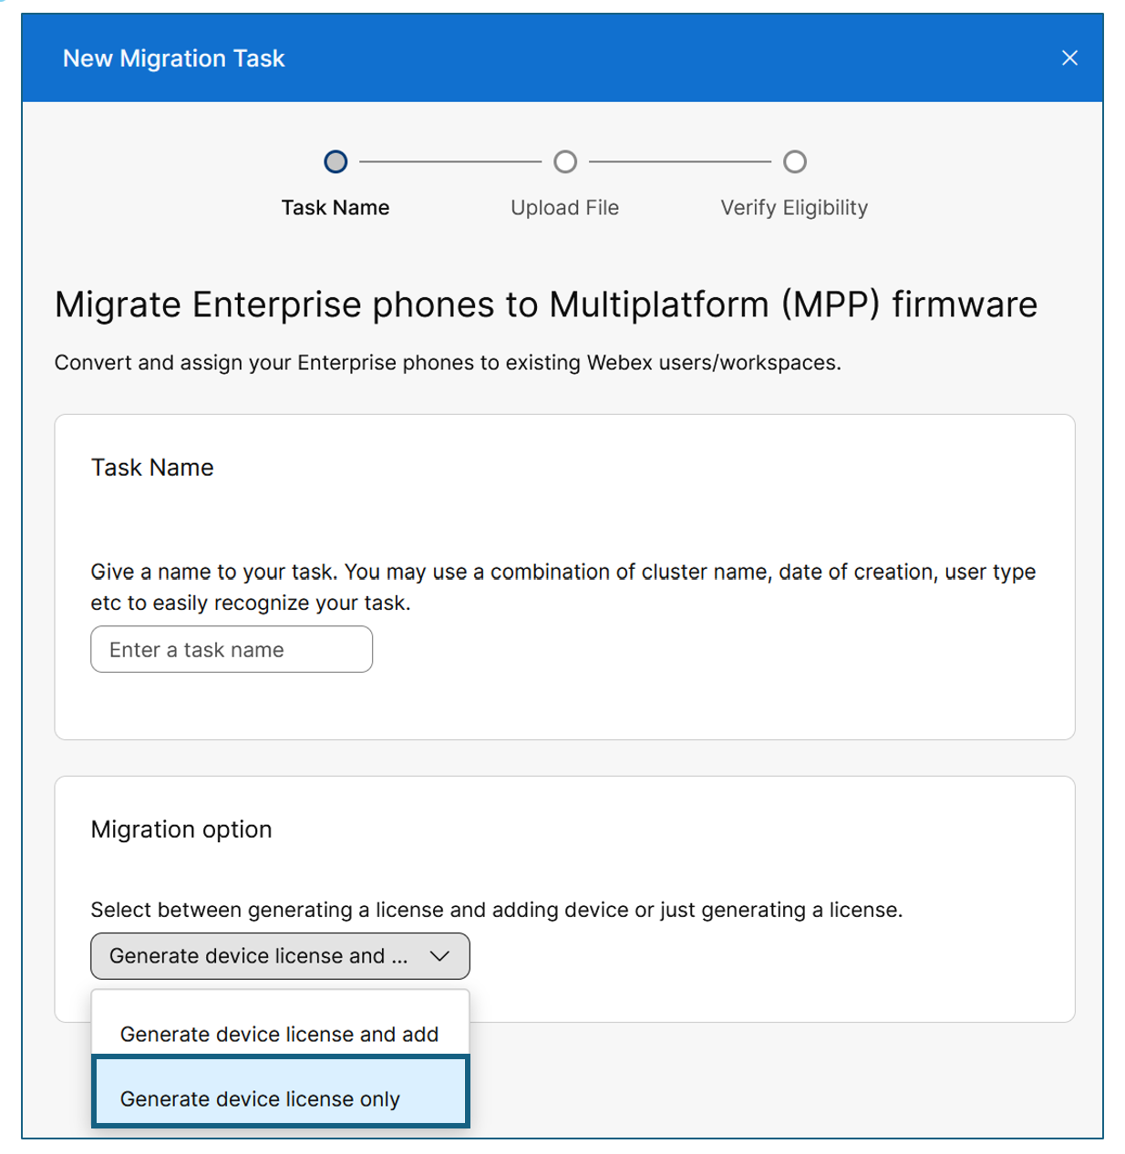The height and width of the screenshot is (1154, 1125).
Task: Click the Convert and assign description text
Action: (x=448, y=363)
